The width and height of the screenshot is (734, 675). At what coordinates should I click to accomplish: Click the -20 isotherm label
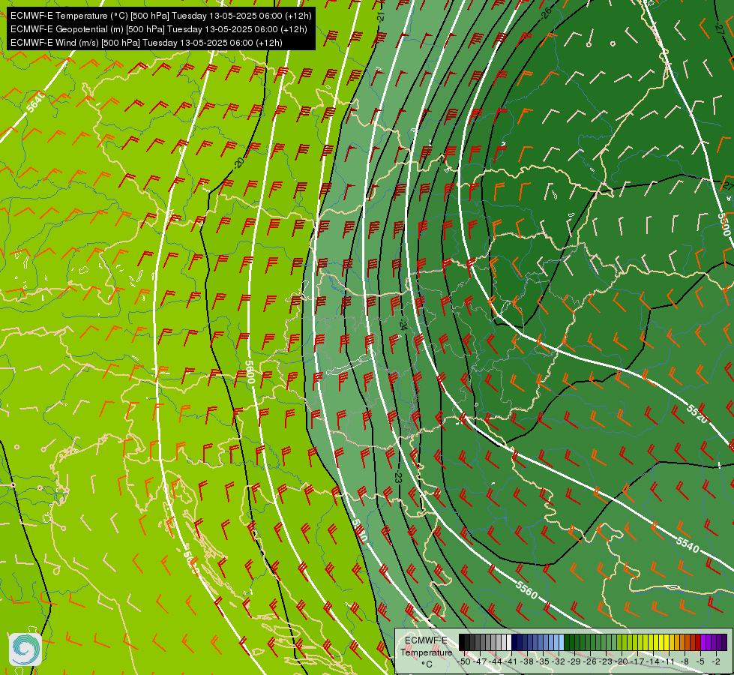[x=239, y=163]
